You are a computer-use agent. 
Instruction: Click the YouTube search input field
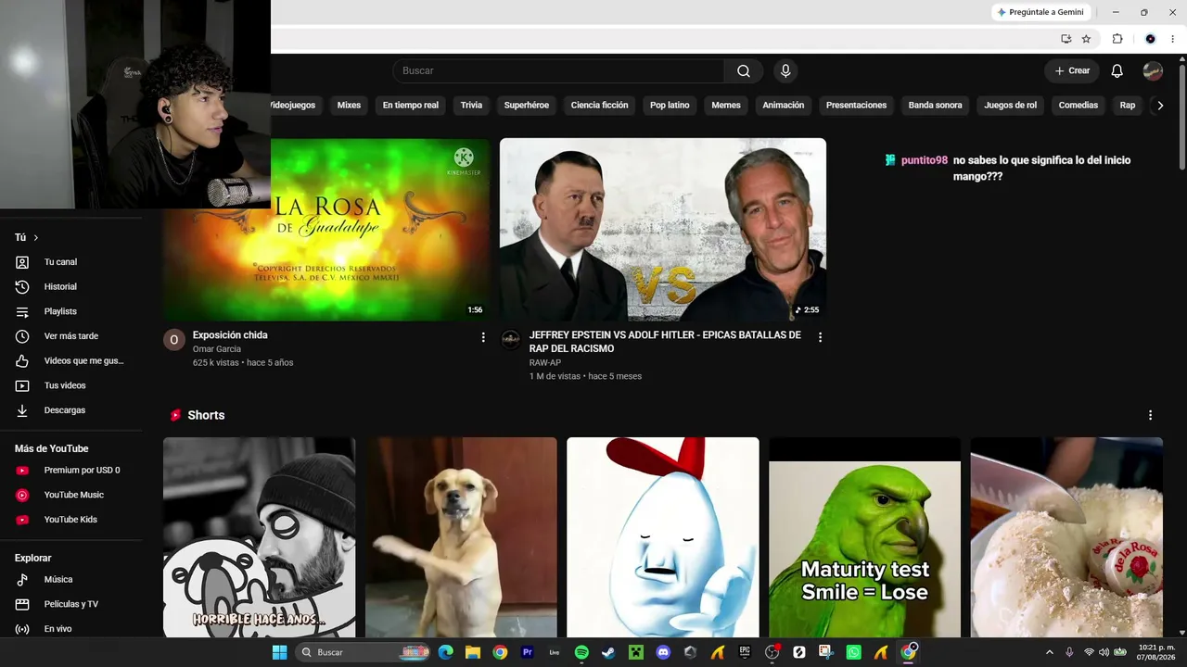558,71
